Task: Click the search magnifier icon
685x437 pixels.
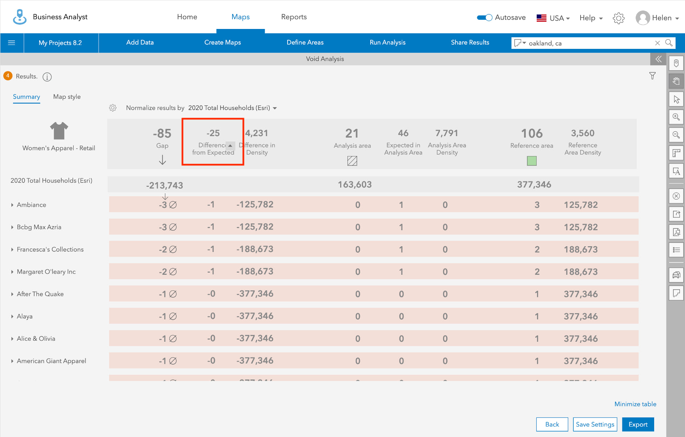Action: pos(669,43)
